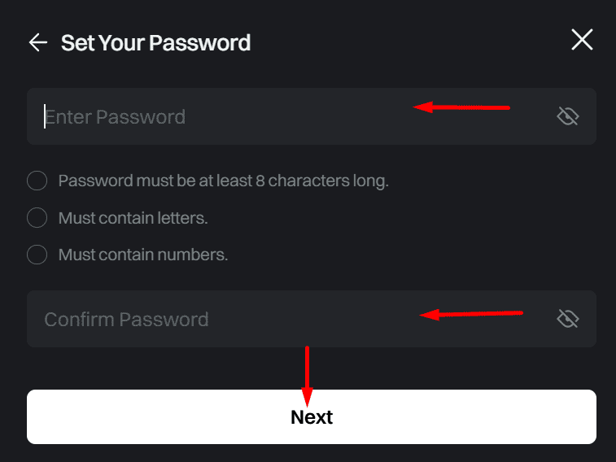Select the 'Must contain letters' circle indicator

click(37, 217)
